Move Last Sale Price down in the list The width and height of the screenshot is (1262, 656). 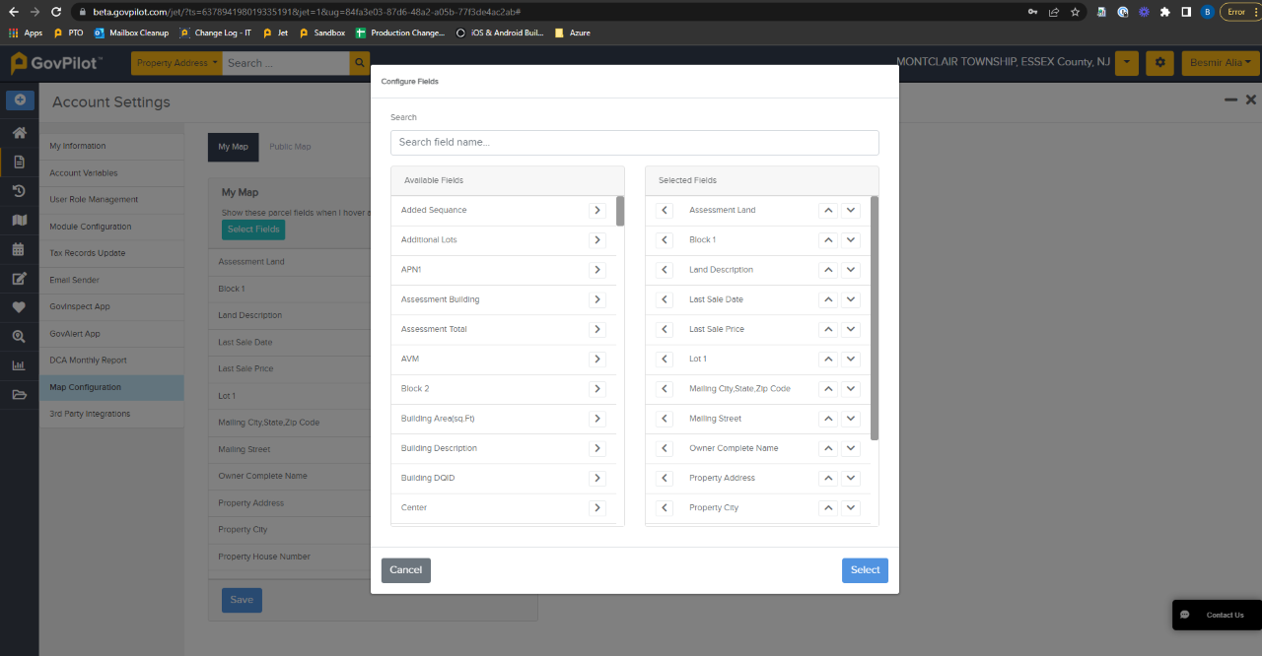851,329
